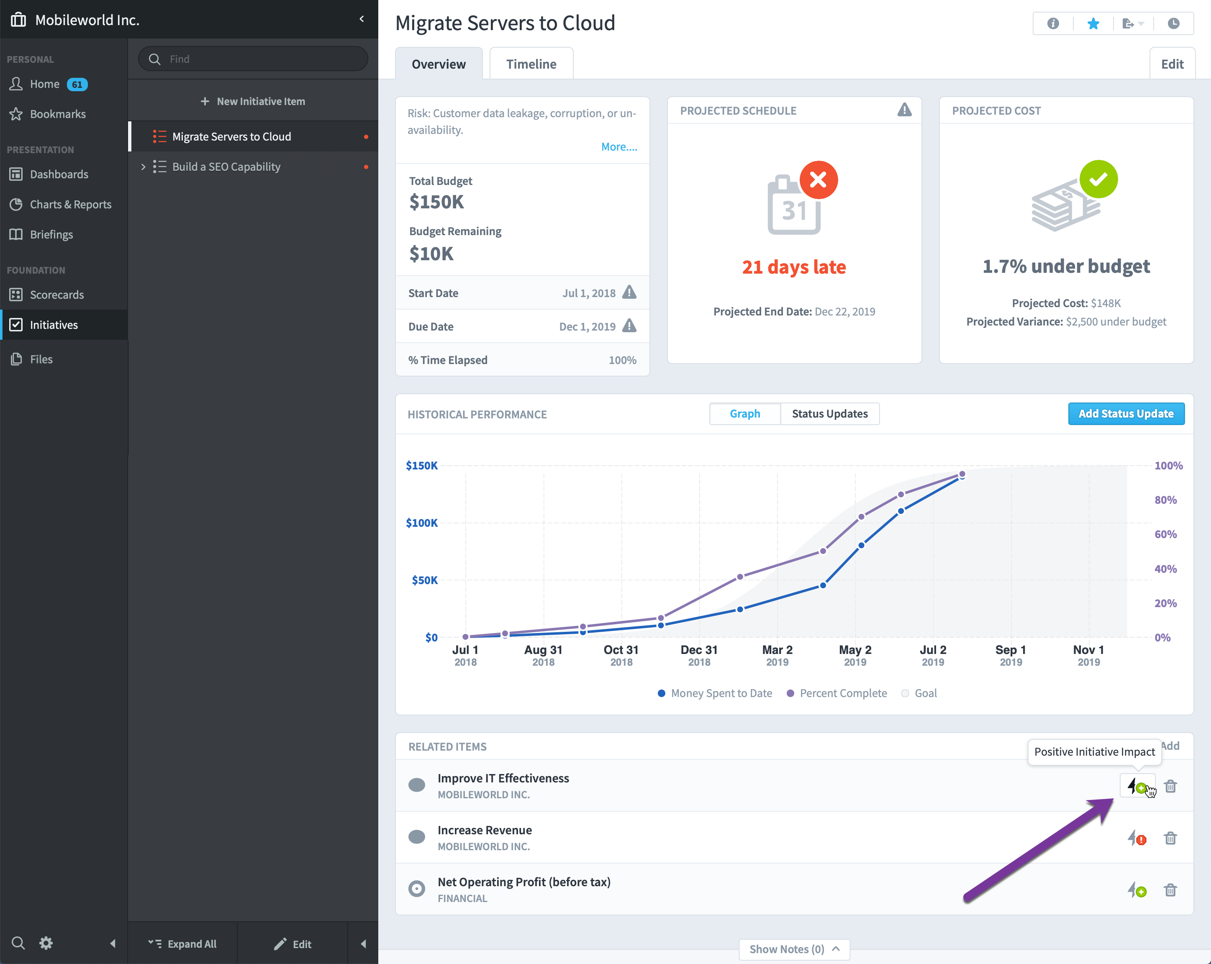Open Net Operating Profit (before tax) item

click(524, 882)
